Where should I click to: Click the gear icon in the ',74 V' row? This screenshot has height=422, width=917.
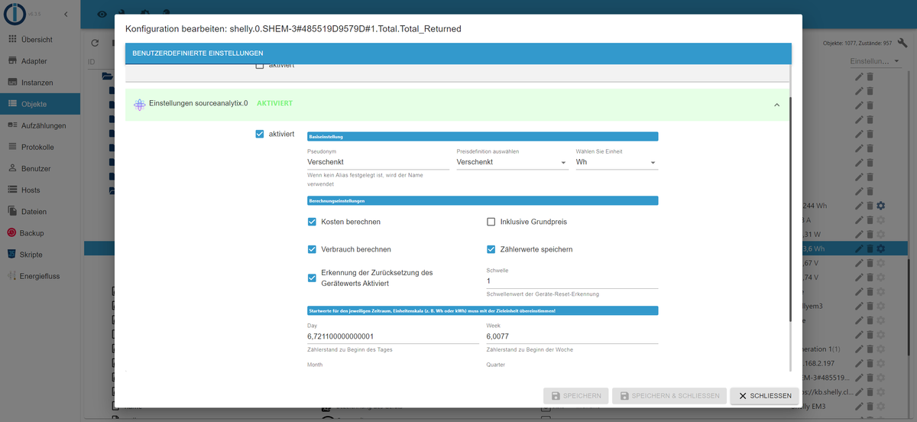881,277
